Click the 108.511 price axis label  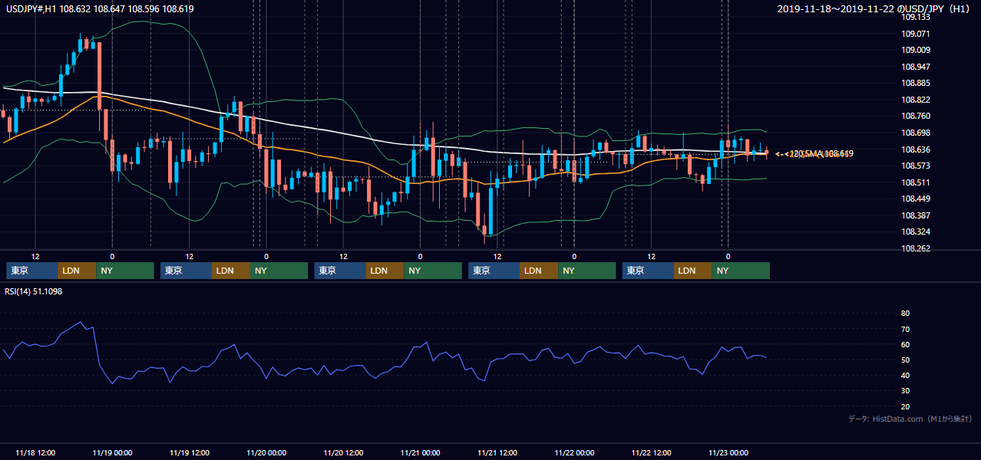915,182
